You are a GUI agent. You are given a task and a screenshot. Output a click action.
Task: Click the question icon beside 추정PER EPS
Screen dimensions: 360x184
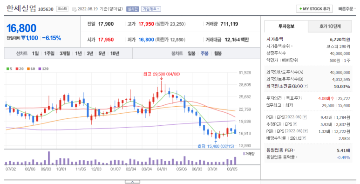coord(295,124)
